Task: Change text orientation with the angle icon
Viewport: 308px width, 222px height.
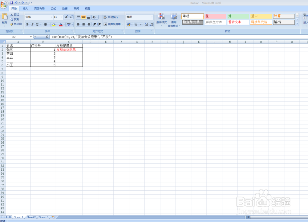Action: [94, 17]
